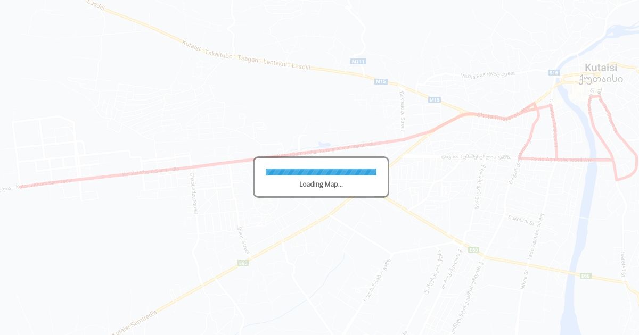This screenshot has width=639, height=335.
Task: Click the blue striped loading progress bar
Action: 321,172
